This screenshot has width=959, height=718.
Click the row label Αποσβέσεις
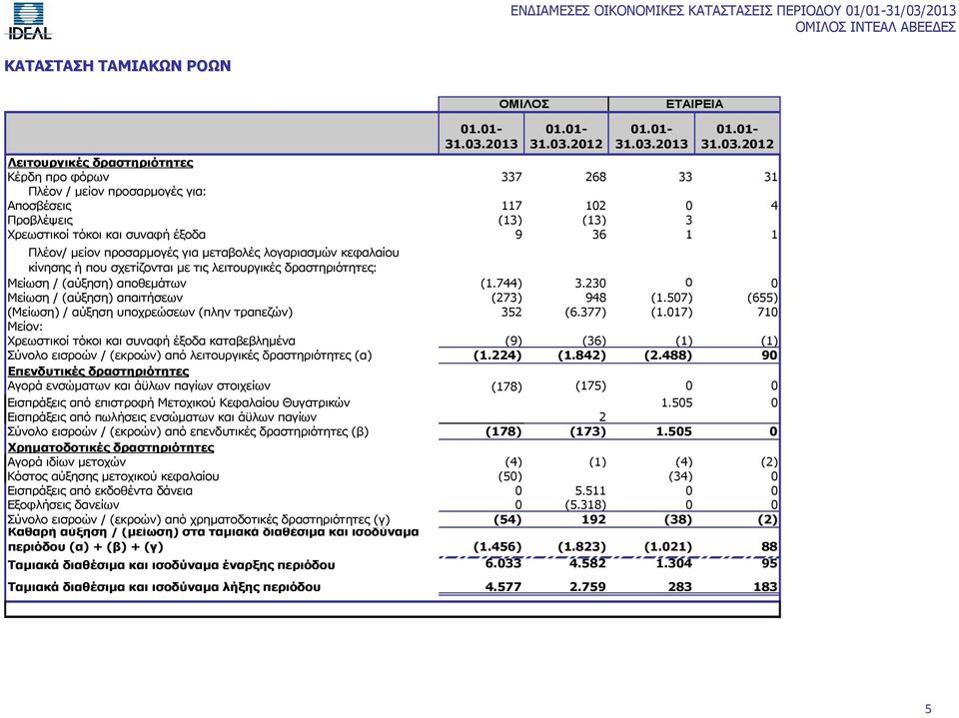[x=39, y=206]
